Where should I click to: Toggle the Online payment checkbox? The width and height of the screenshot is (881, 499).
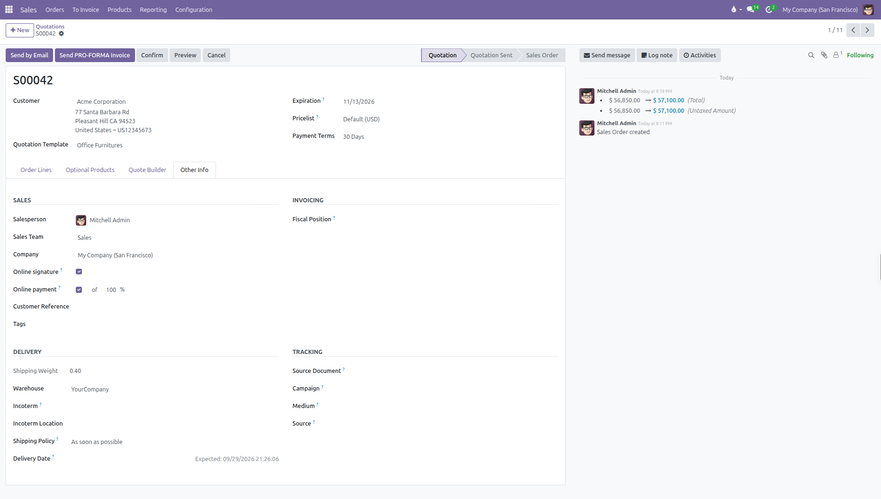(79, 290)
